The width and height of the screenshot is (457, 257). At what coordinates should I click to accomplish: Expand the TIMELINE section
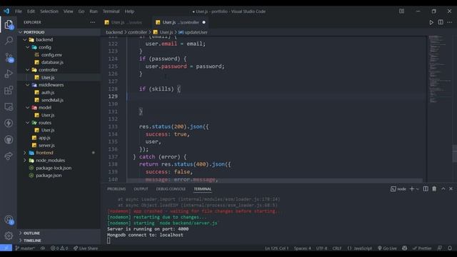click(x=21, y=241)
